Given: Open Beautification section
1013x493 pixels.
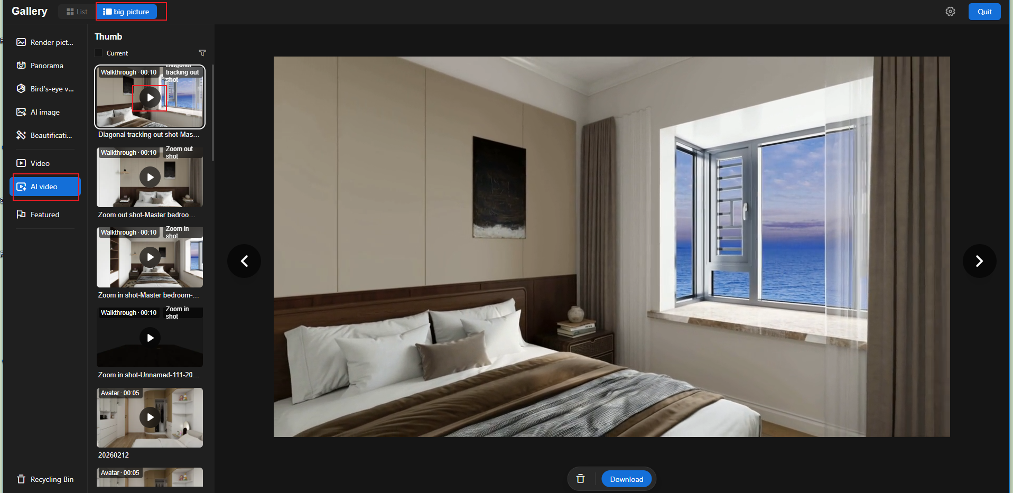Looking at the screenshot, I should pos(51,135).
